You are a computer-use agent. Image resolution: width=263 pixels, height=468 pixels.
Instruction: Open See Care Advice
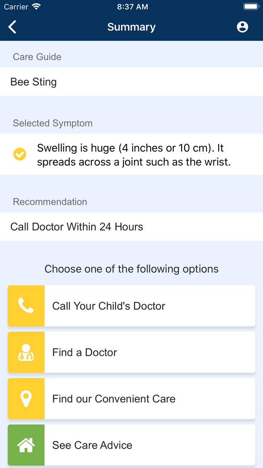coord(131,445)
